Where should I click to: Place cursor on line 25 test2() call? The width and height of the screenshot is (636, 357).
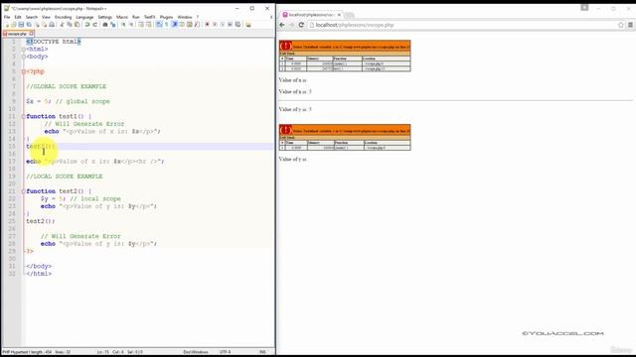[x=40, y=221]
